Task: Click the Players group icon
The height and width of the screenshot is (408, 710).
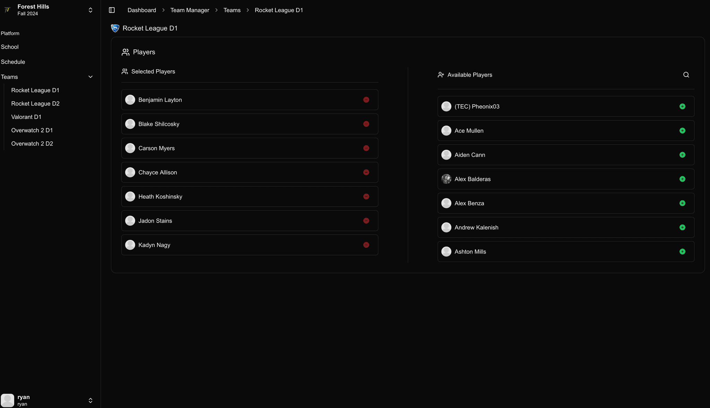Action: [x=125, y=52]
